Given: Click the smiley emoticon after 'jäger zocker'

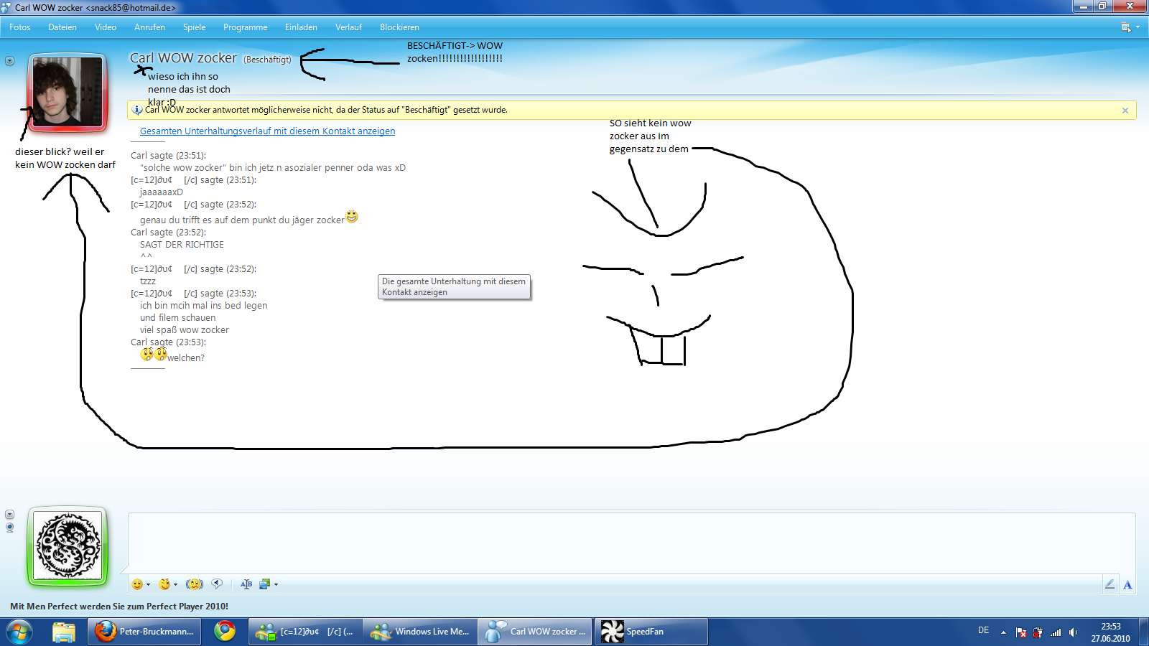Looking at the screenshot, I should (x=352, y=216).
